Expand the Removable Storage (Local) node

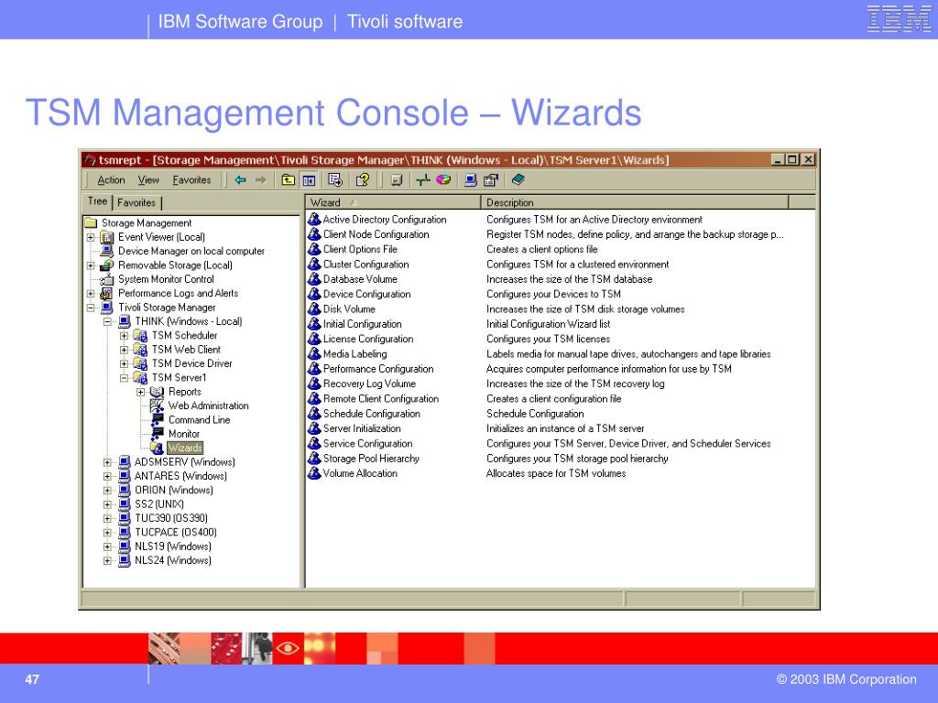pos(91,265)
